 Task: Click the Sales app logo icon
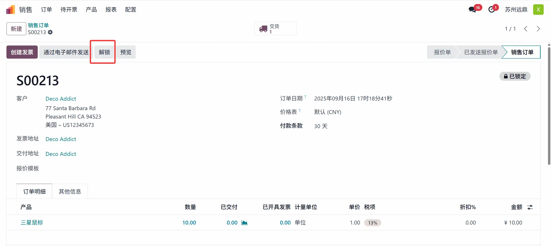pos(10,10)
